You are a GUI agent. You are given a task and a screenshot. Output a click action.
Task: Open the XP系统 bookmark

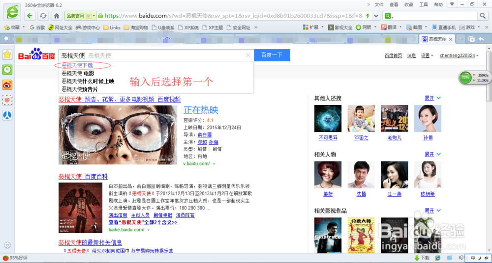coord(188,27)
